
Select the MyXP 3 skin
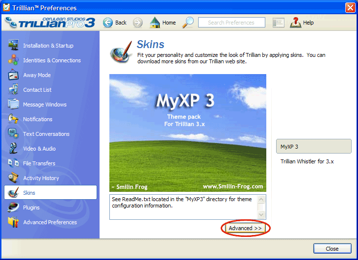[x=313, y=146]
